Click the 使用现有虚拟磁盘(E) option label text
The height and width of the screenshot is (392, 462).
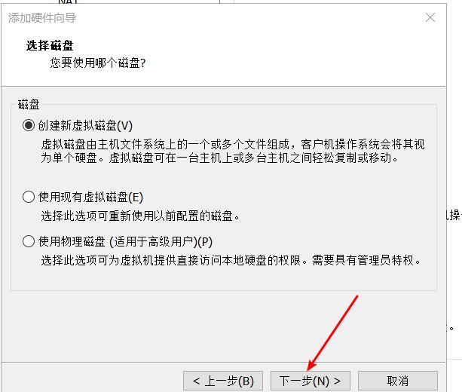tap(90, 197)
